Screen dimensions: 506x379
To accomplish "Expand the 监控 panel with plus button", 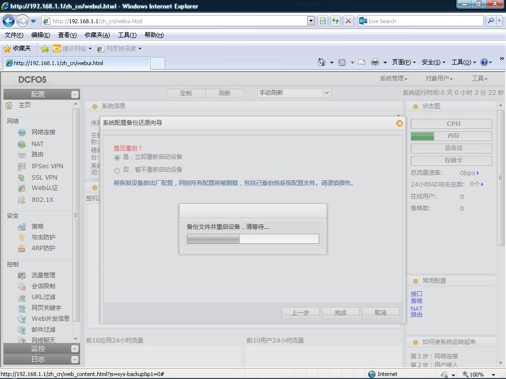I will tap(75, 349).
